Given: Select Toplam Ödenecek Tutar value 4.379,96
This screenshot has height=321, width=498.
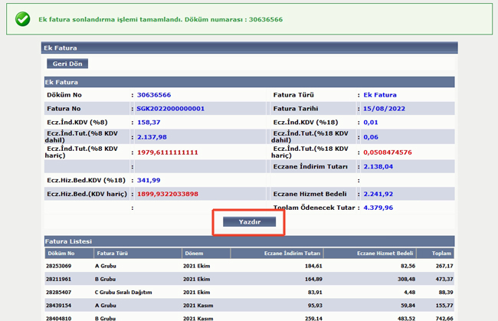Looking at the screenshot, I should coord(378,208).
